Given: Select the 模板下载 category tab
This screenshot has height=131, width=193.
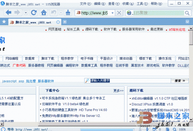Looking at the screenshot, I should tap(145, 59).
